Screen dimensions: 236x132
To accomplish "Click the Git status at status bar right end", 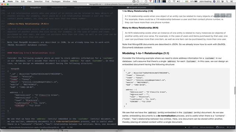I will (x=230, y=127).
